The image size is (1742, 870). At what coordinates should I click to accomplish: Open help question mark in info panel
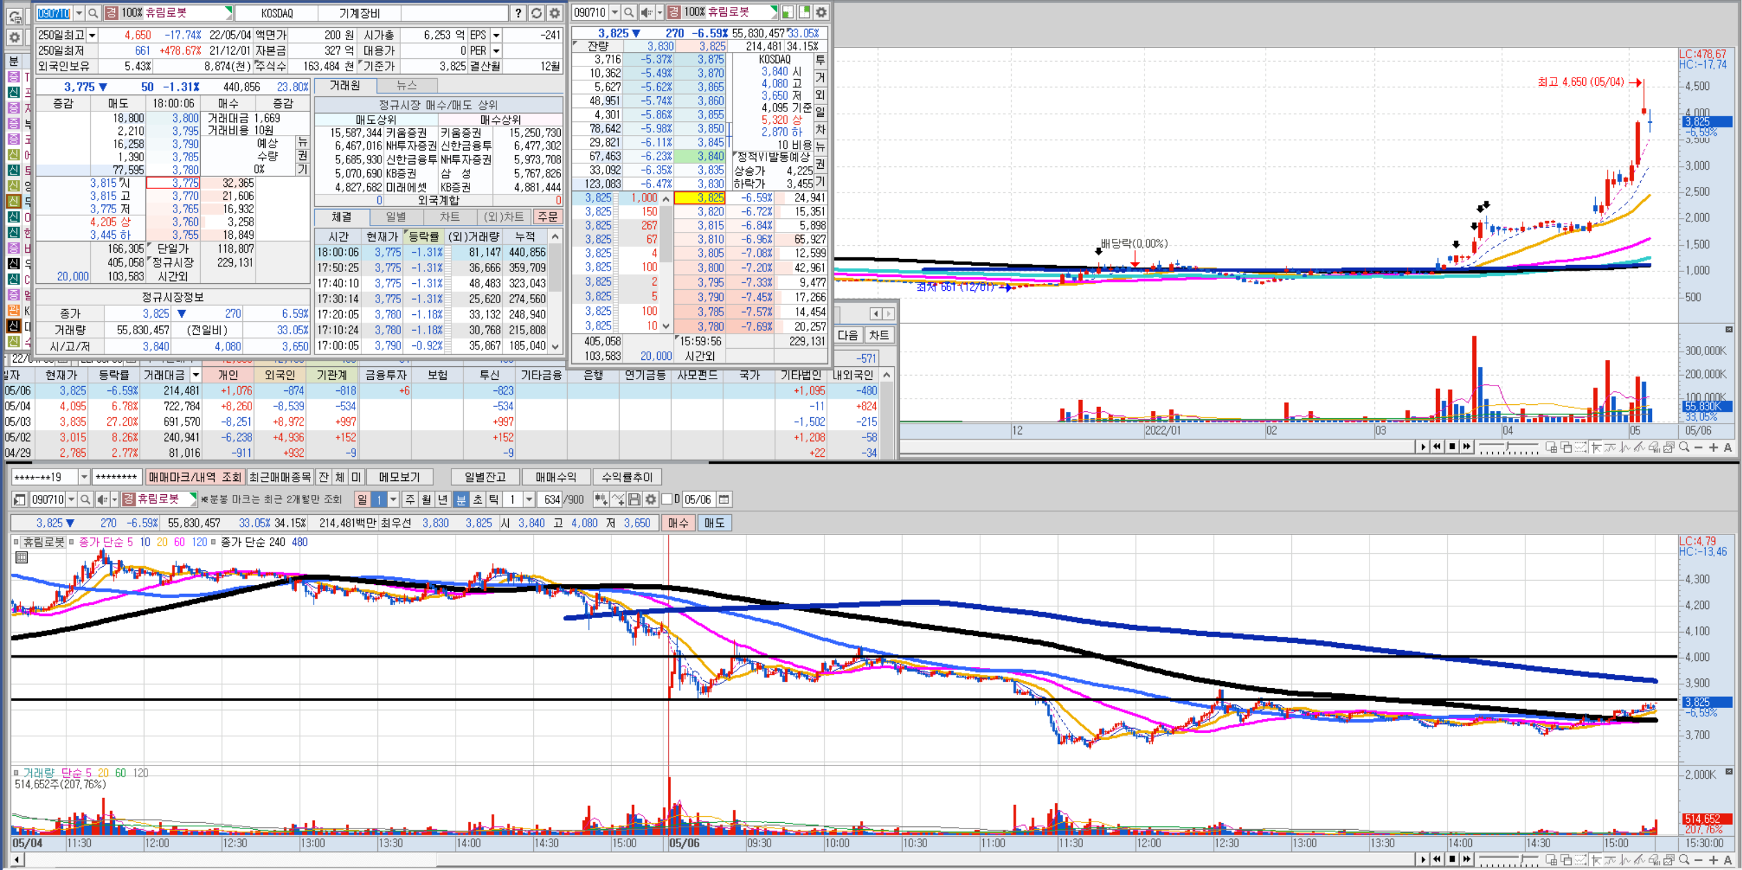[x=518, y=12]
